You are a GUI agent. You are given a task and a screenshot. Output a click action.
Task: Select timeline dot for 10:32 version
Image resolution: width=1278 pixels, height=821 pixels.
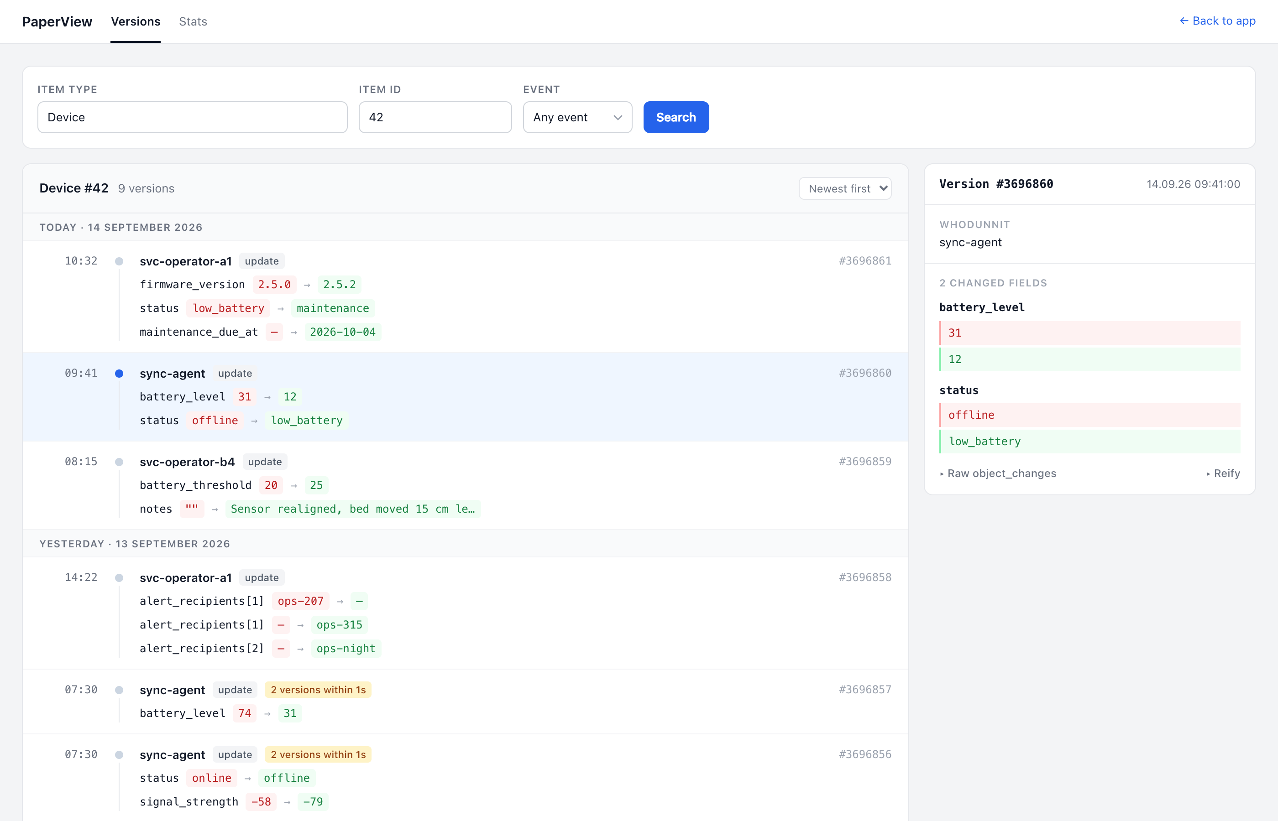(x=120, y=261)
